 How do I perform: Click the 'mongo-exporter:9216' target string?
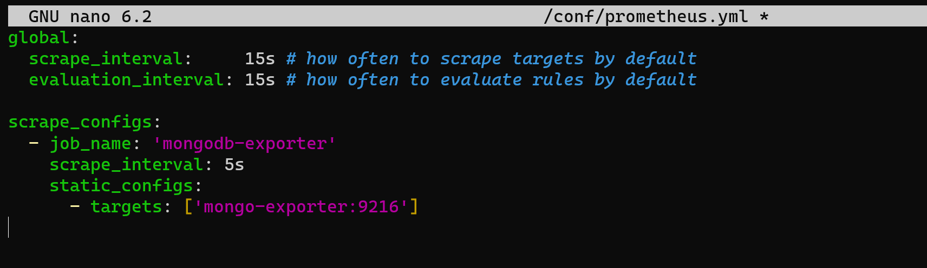[301, 206]
